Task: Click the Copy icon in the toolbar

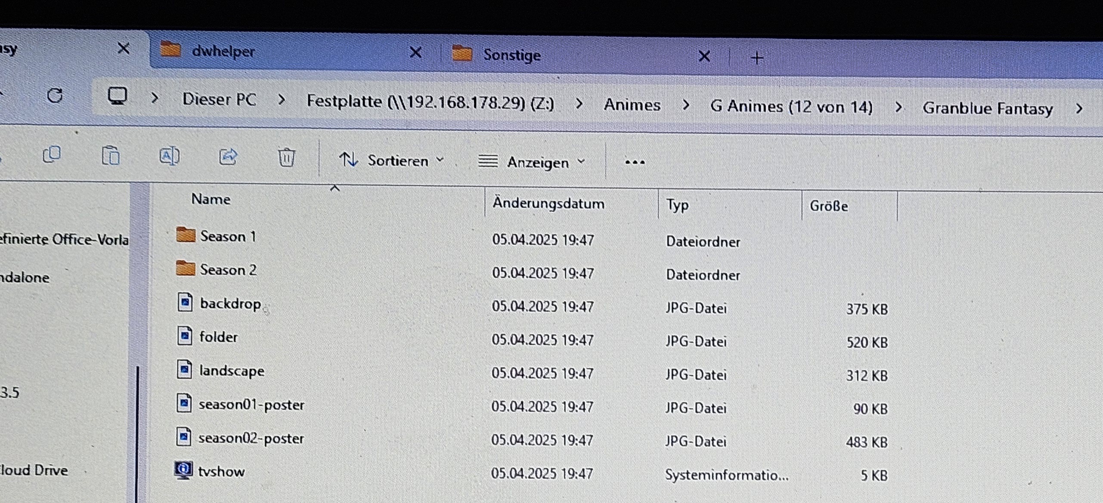Action: 52,155
